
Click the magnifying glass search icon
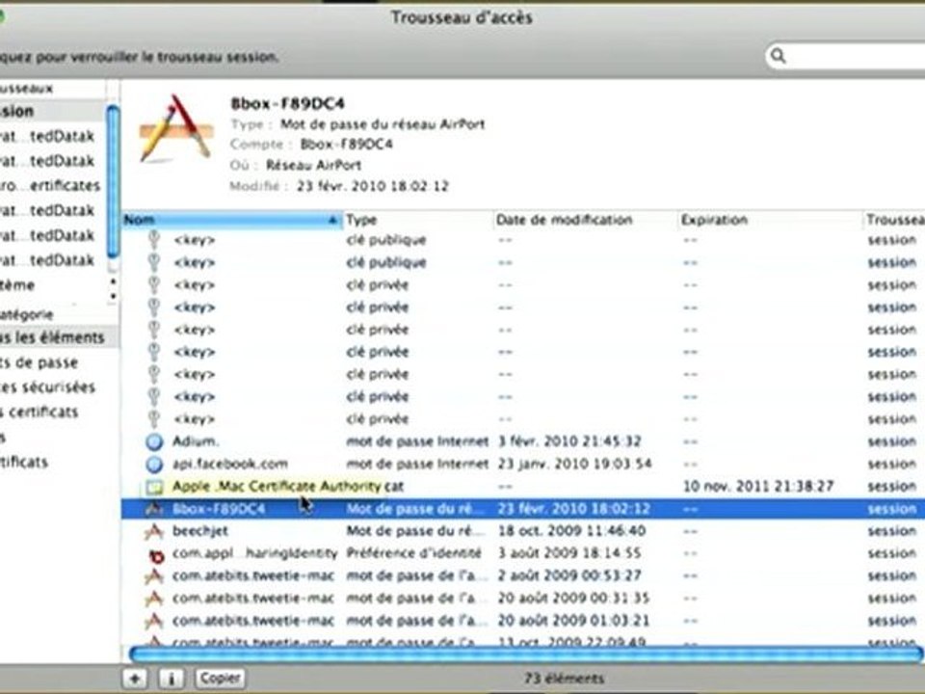click(779, 56)
